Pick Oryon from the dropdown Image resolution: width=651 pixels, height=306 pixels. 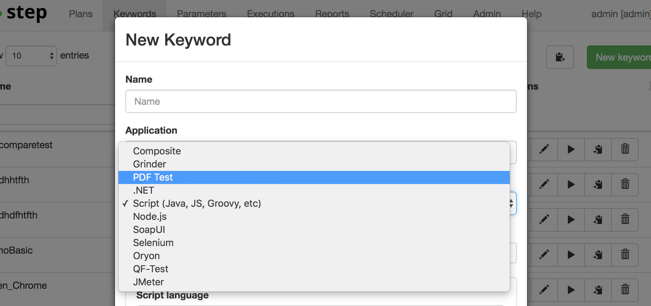click(314, 256)
